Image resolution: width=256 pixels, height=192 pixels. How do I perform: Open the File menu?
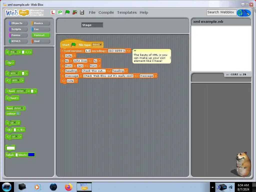[92, 12]
